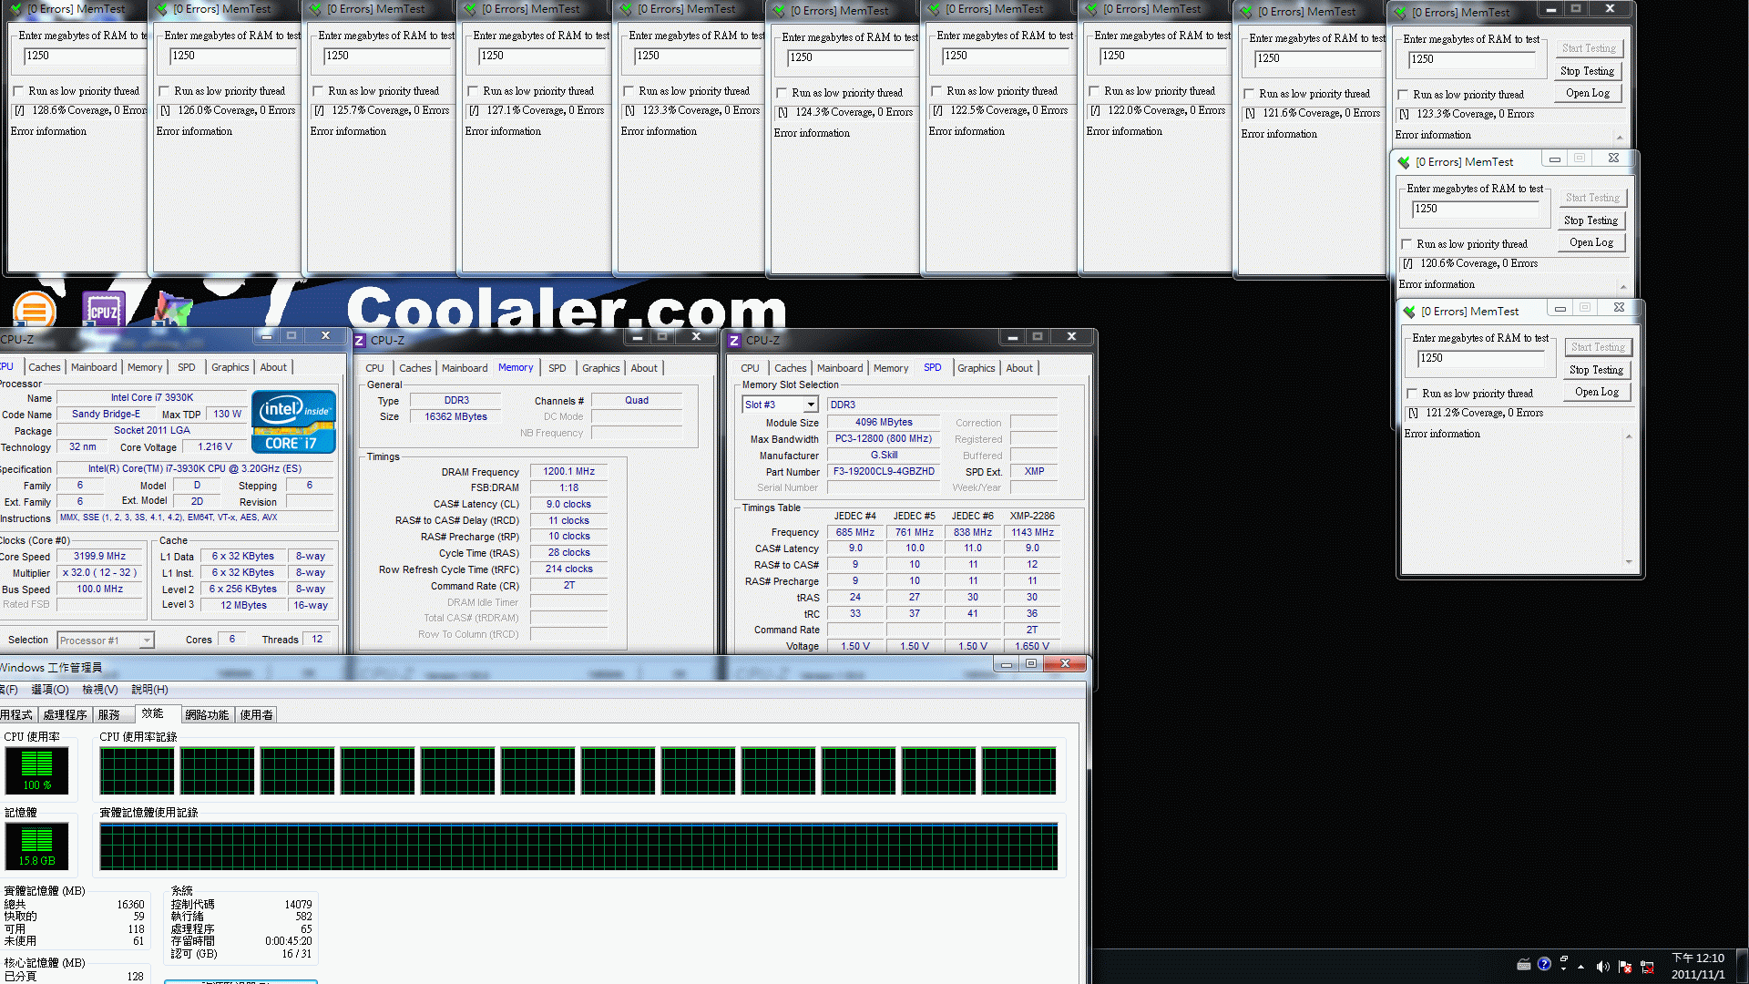Click error info scroll-up arrow in 121.2% MemTest
Image resolution: width=1749 pixels, height=984 pixels.
[1629, 436]
